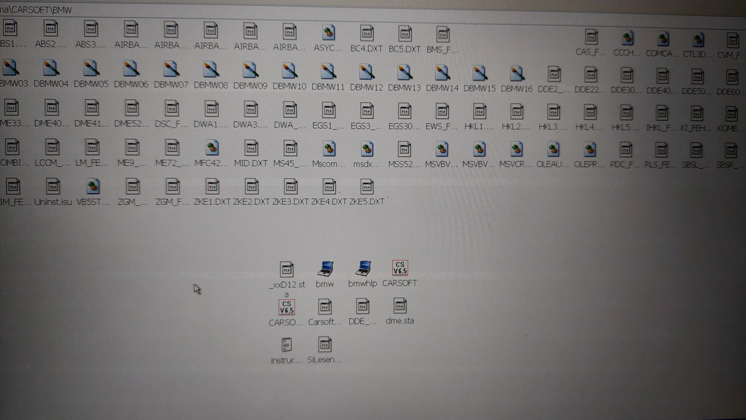Select the DBMW10 database icon

[290, 71]
